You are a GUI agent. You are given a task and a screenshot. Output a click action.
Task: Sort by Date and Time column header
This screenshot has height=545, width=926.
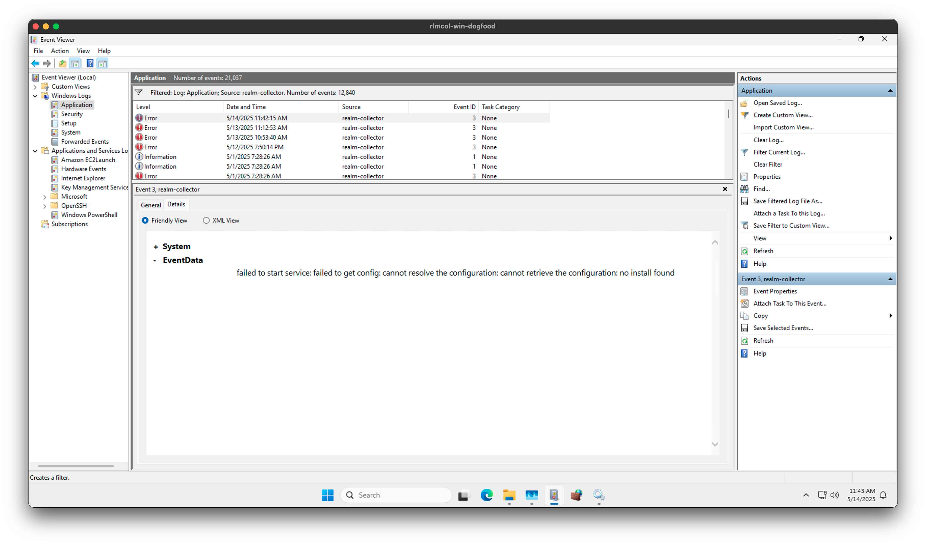(281, 107)
